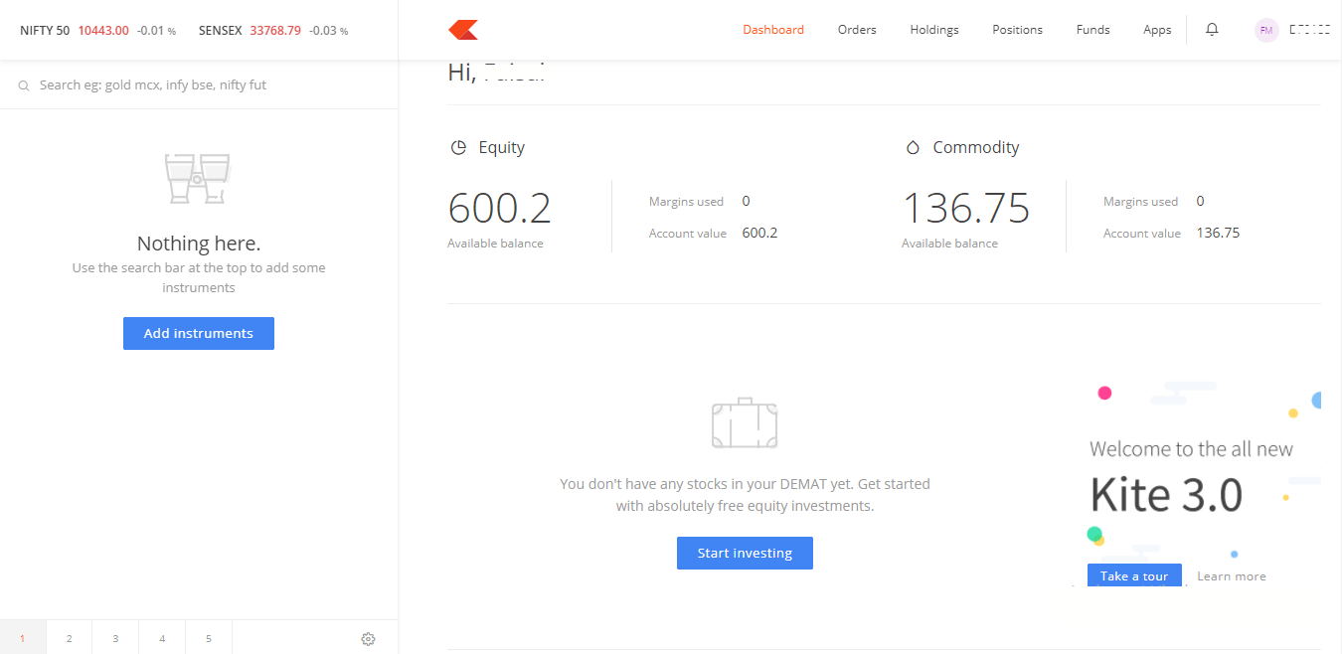The height and width of the screenshot is (654, 1342).
Task: Click the Add instruments button
Action: 199,333
